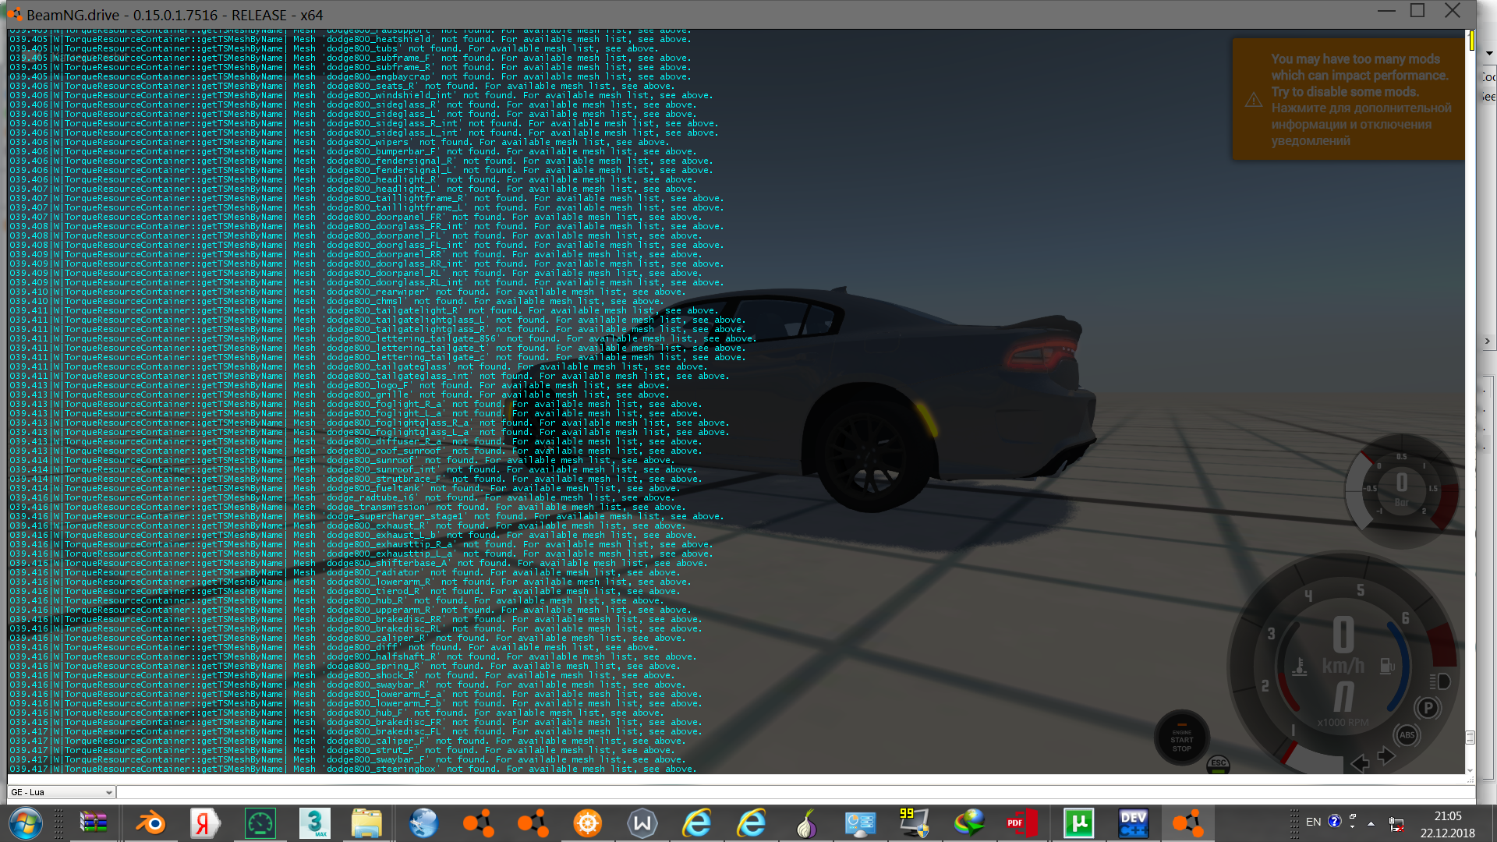1497x842 pixels.
Task: Click the warning triangle icon in notification
Action: coord(1253,100)
